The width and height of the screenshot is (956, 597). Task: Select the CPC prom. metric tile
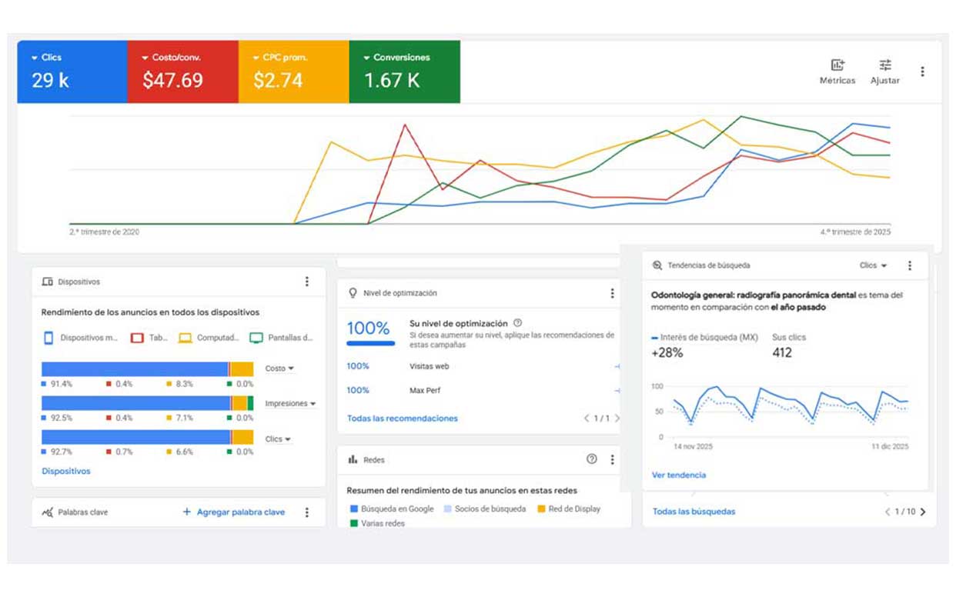(293, 72)
